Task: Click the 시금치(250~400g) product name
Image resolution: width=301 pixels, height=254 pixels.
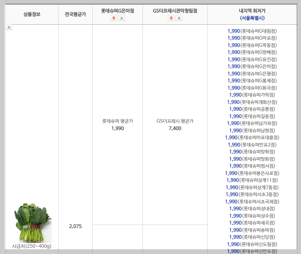Action: 32,246
